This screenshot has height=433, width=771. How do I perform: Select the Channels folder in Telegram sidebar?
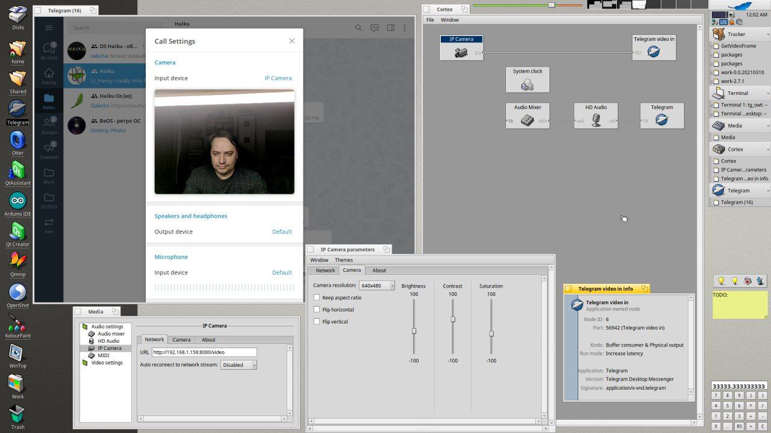pyautogui.click(x=49, y=150)
